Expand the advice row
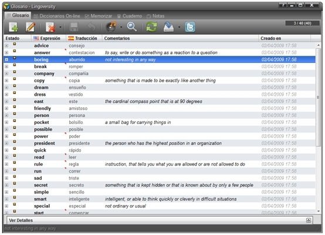 (6, 46)
